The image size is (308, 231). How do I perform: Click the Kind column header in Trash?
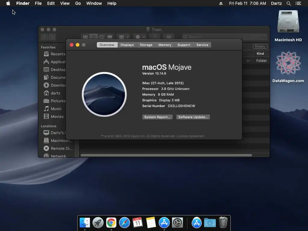[260, 54]
